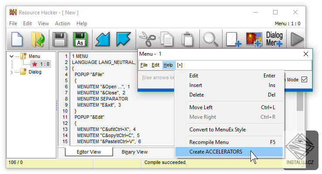Open a file with the folder icon
The height and width of the screenshot is (174, 322).
click(38, 39)
